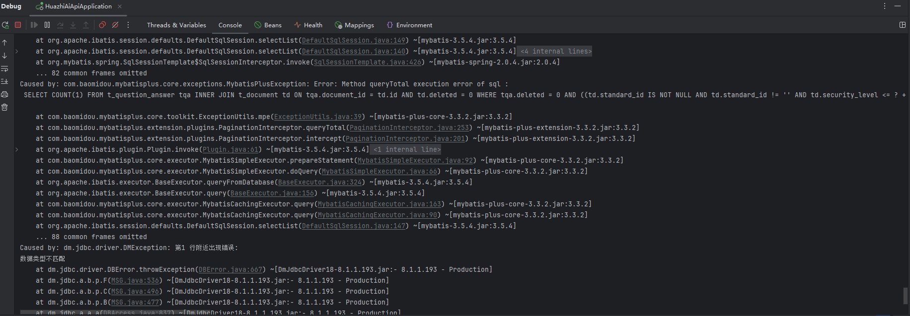Open DBError.java:667 source link
Screen dimensions: 910x316
[230, 269]
